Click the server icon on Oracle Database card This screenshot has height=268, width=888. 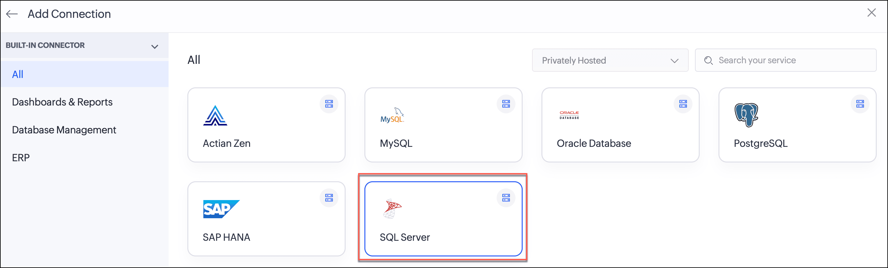click(683, 104)
